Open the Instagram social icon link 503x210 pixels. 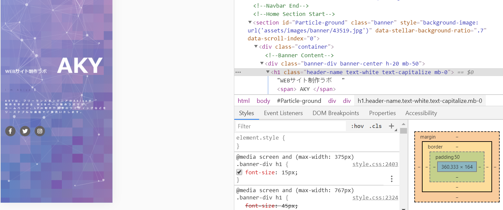point(40,131)
